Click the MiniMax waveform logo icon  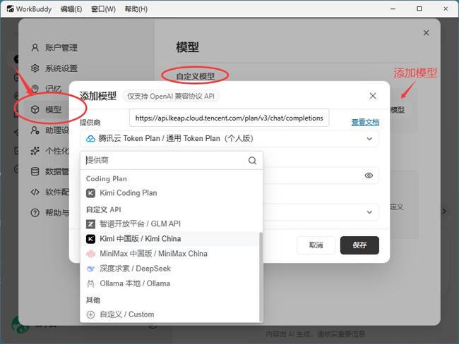pyautogui.click(x=90, y=254)
